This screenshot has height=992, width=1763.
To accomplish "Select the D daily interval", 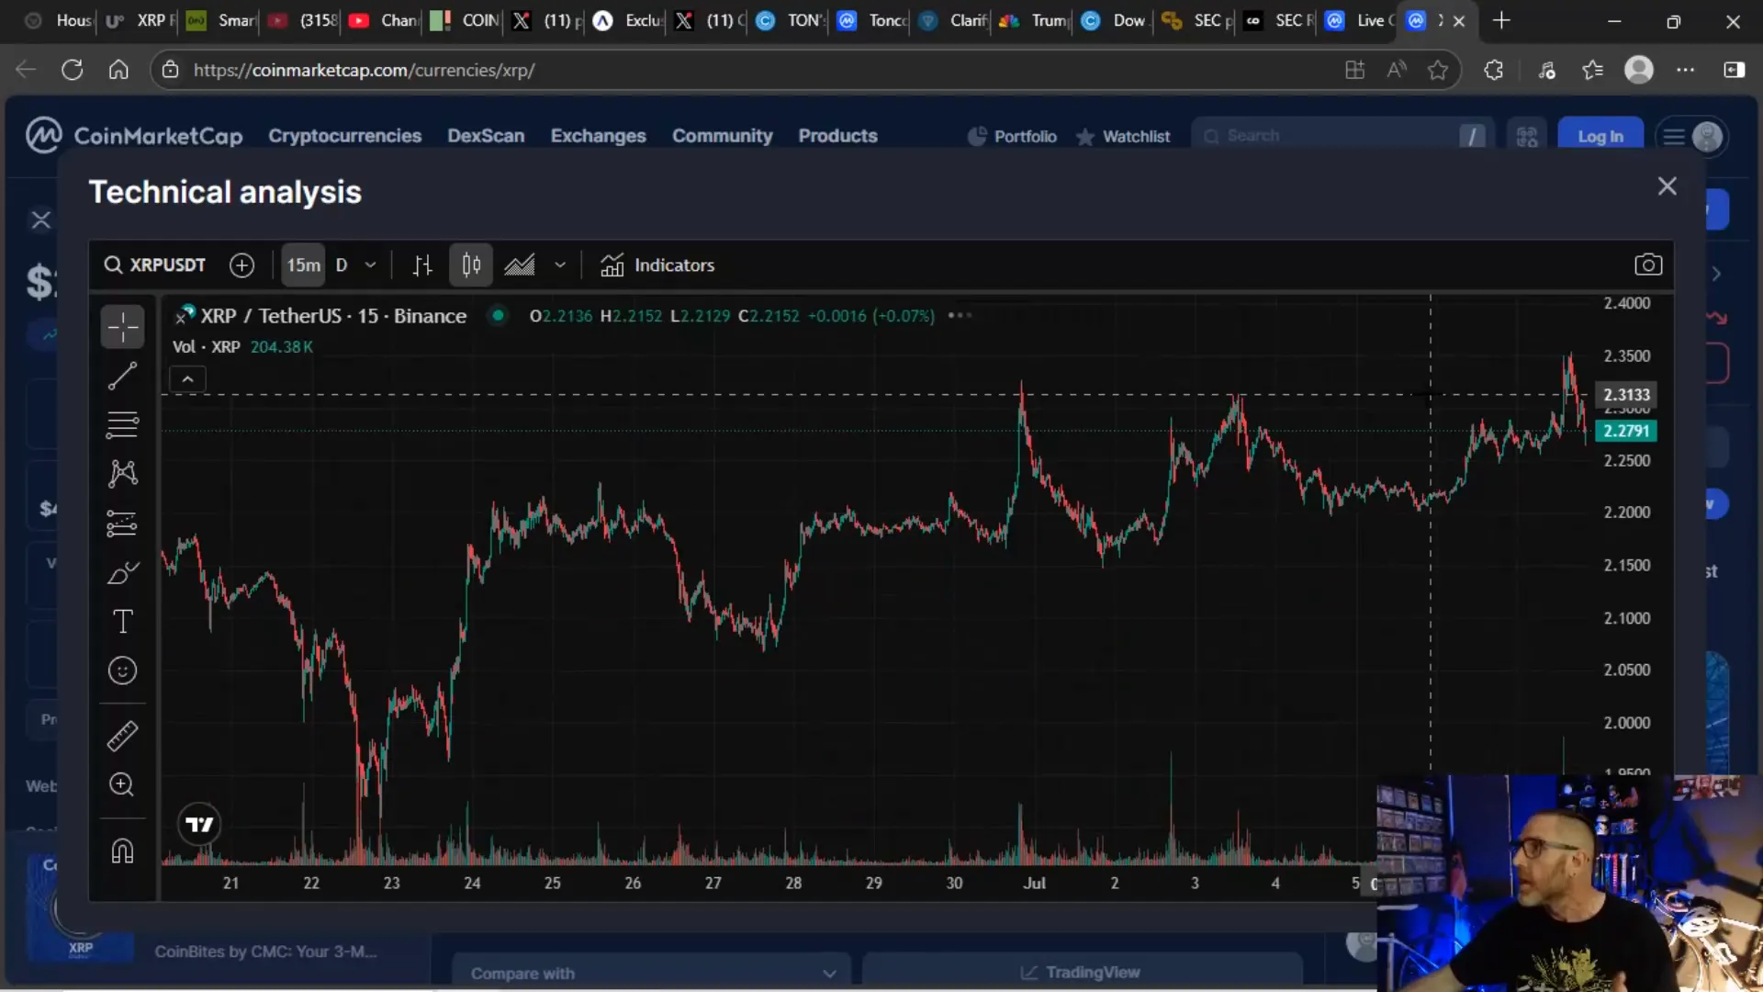I will click(x=342, y=265).
